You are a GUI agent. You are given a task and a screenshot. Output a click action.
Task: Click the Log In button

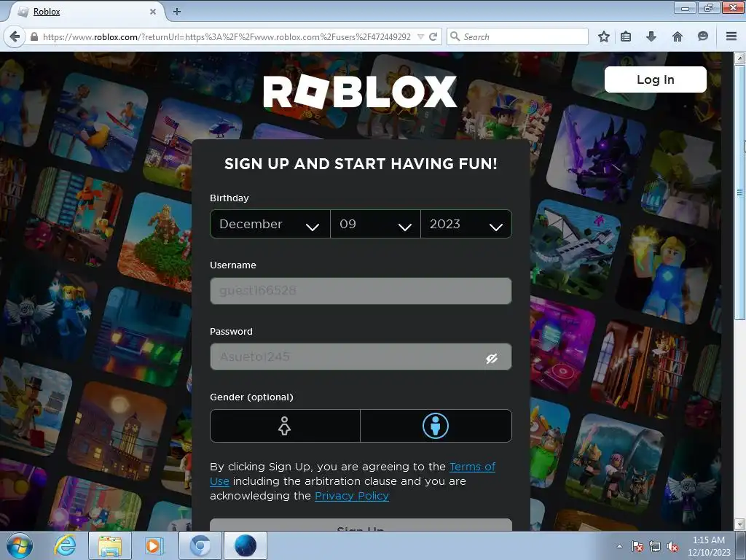tap(655, 79)
